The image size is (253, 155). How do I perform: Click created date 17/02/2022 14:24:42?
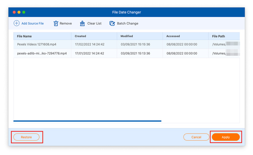click(89, 44)
